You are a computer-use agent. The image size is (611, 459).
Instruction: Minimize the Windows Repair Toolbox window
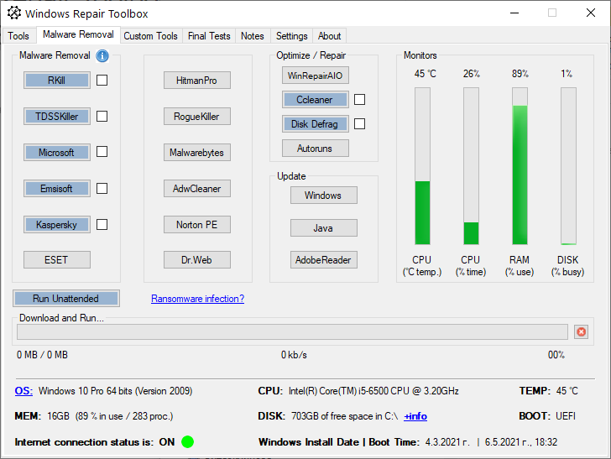(514, 13)
